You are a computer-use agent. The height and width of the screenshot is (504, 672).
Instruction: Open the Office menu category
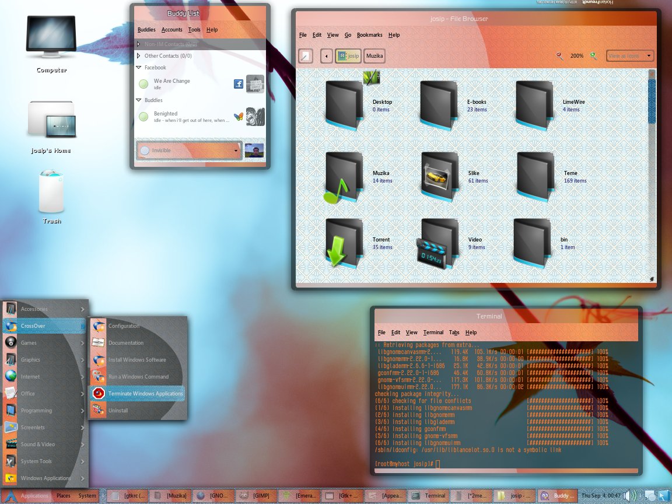(44, 393)
